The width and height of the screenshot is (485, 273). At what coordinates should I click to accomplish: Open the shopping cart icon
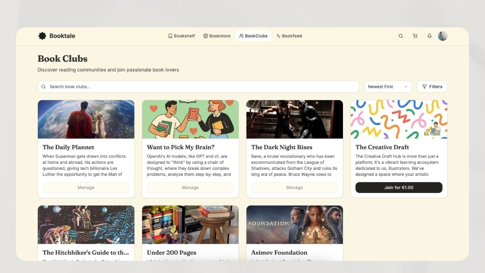(415, 36)
